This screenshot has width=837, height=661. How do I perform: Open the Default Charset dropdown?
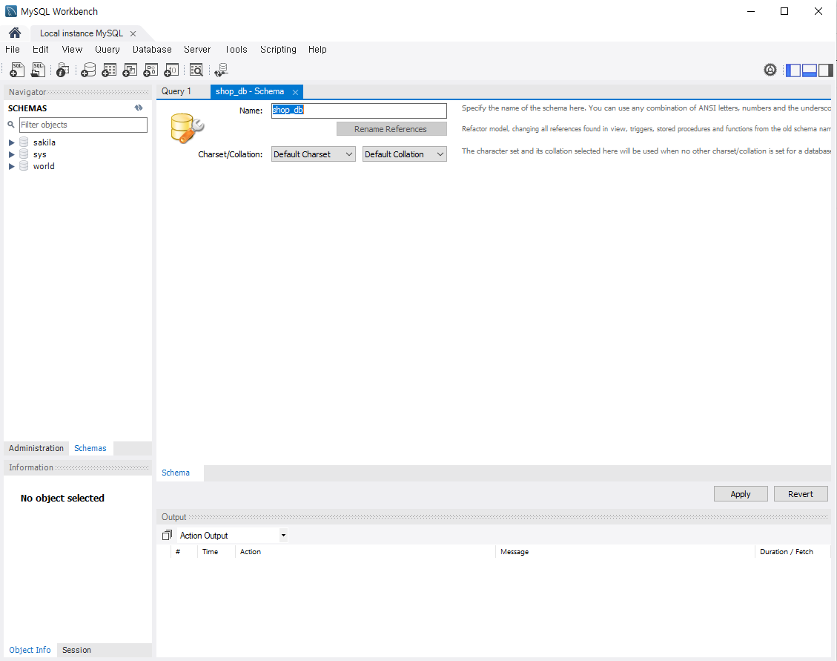(314, 154)
